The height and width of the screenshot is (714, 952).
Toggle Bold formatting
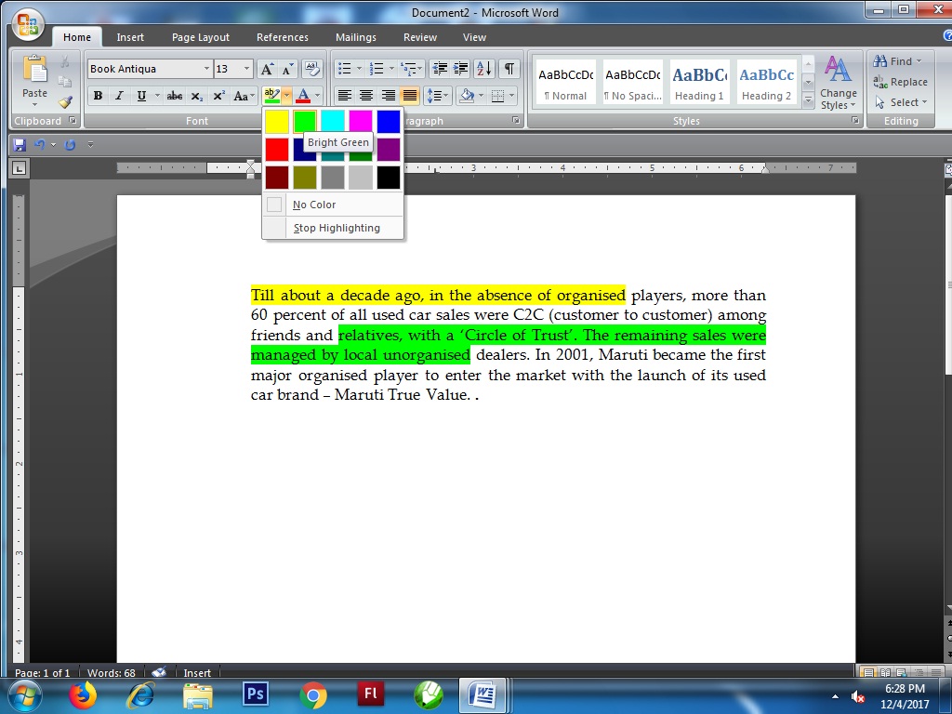coord(97,96)
